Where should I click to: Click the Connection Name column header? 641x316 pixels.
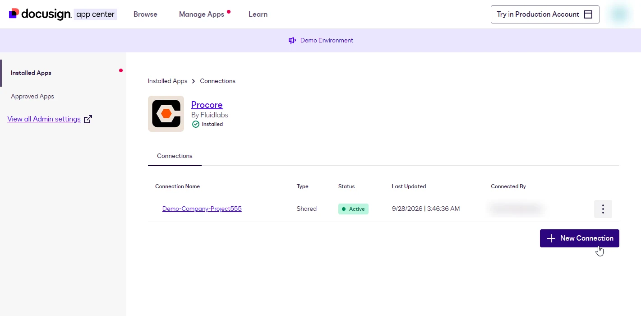point(177,186)
